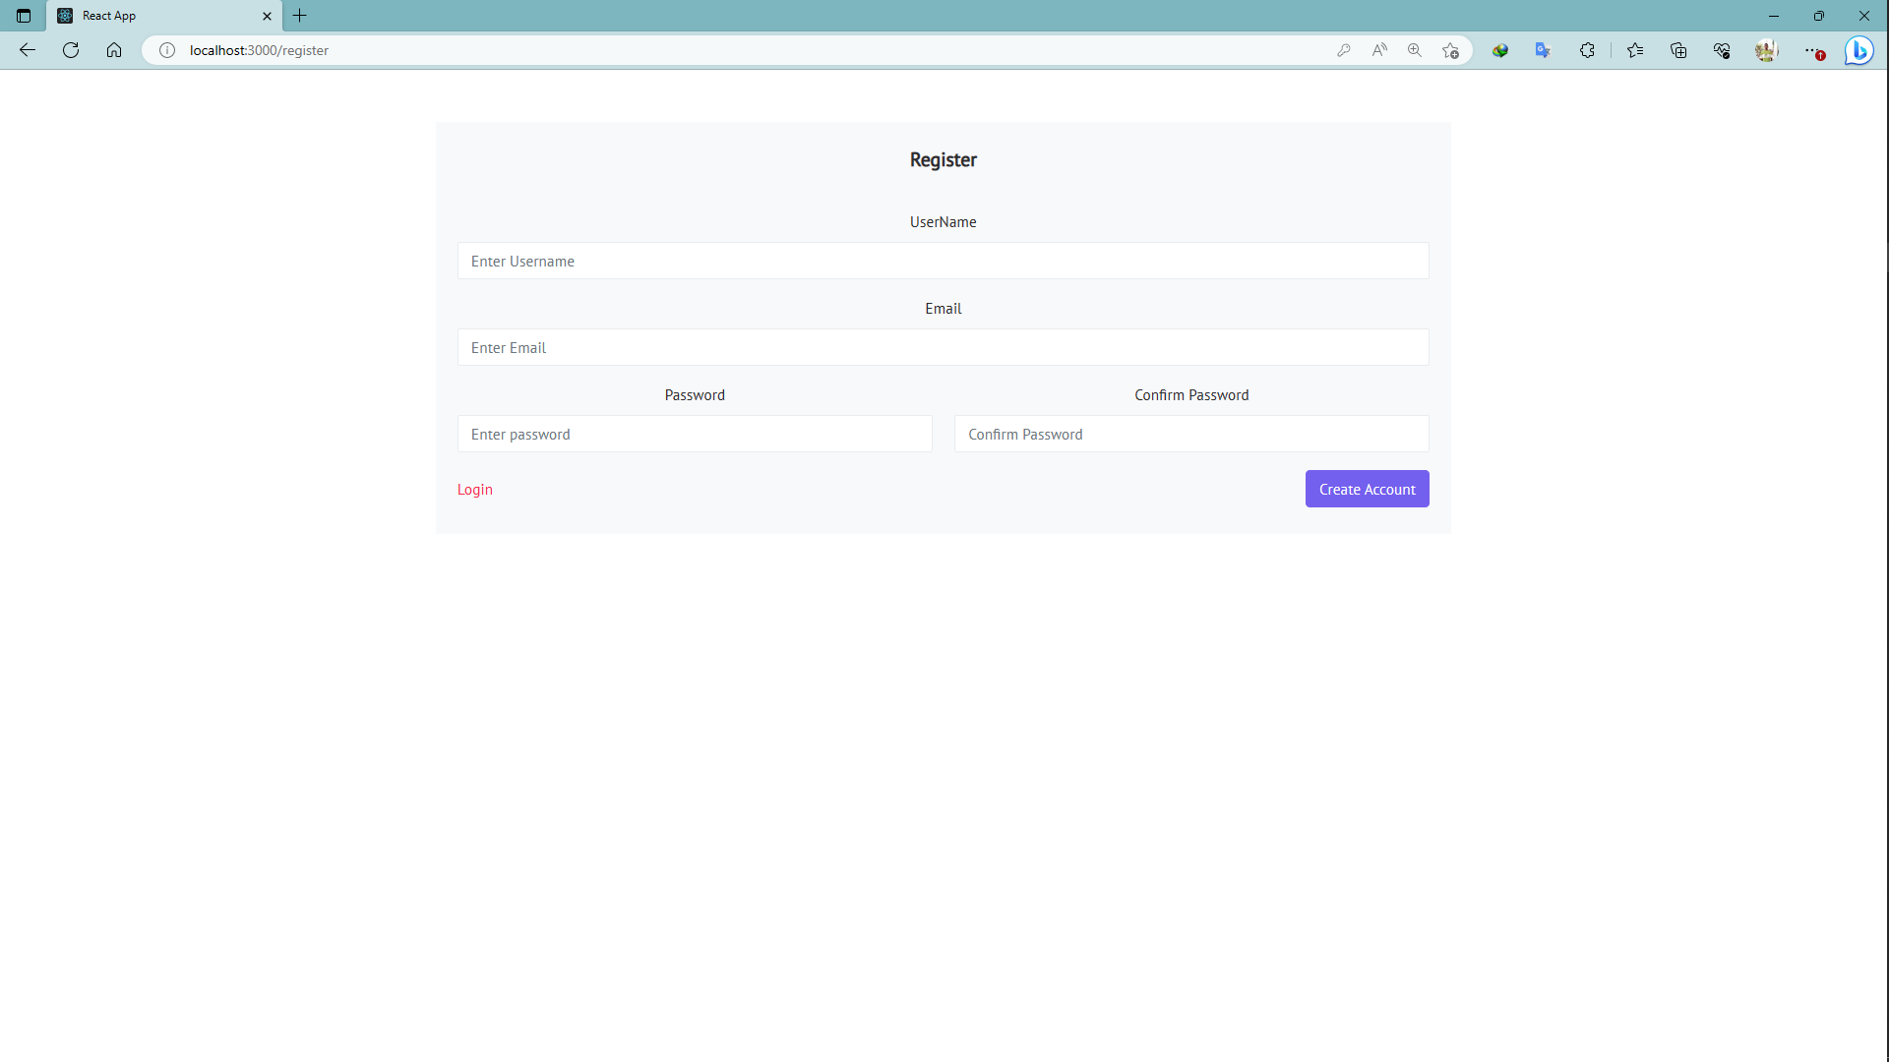Viewport: 1889px width, 1062px height.
Task: Click the Create Account button
Action: [1367, 489]
